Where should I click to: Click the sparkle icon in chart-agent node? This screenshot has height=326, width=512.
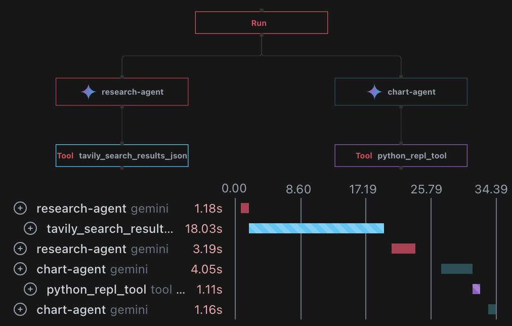click(374, 92)
